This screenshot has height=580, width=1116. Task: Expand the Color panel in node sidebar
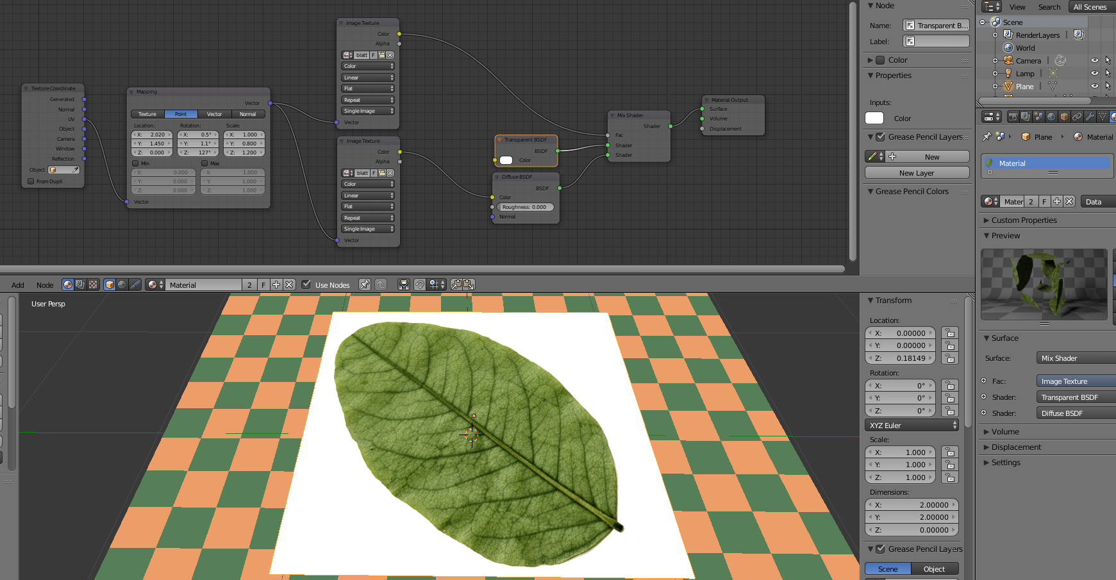[870, 60]
